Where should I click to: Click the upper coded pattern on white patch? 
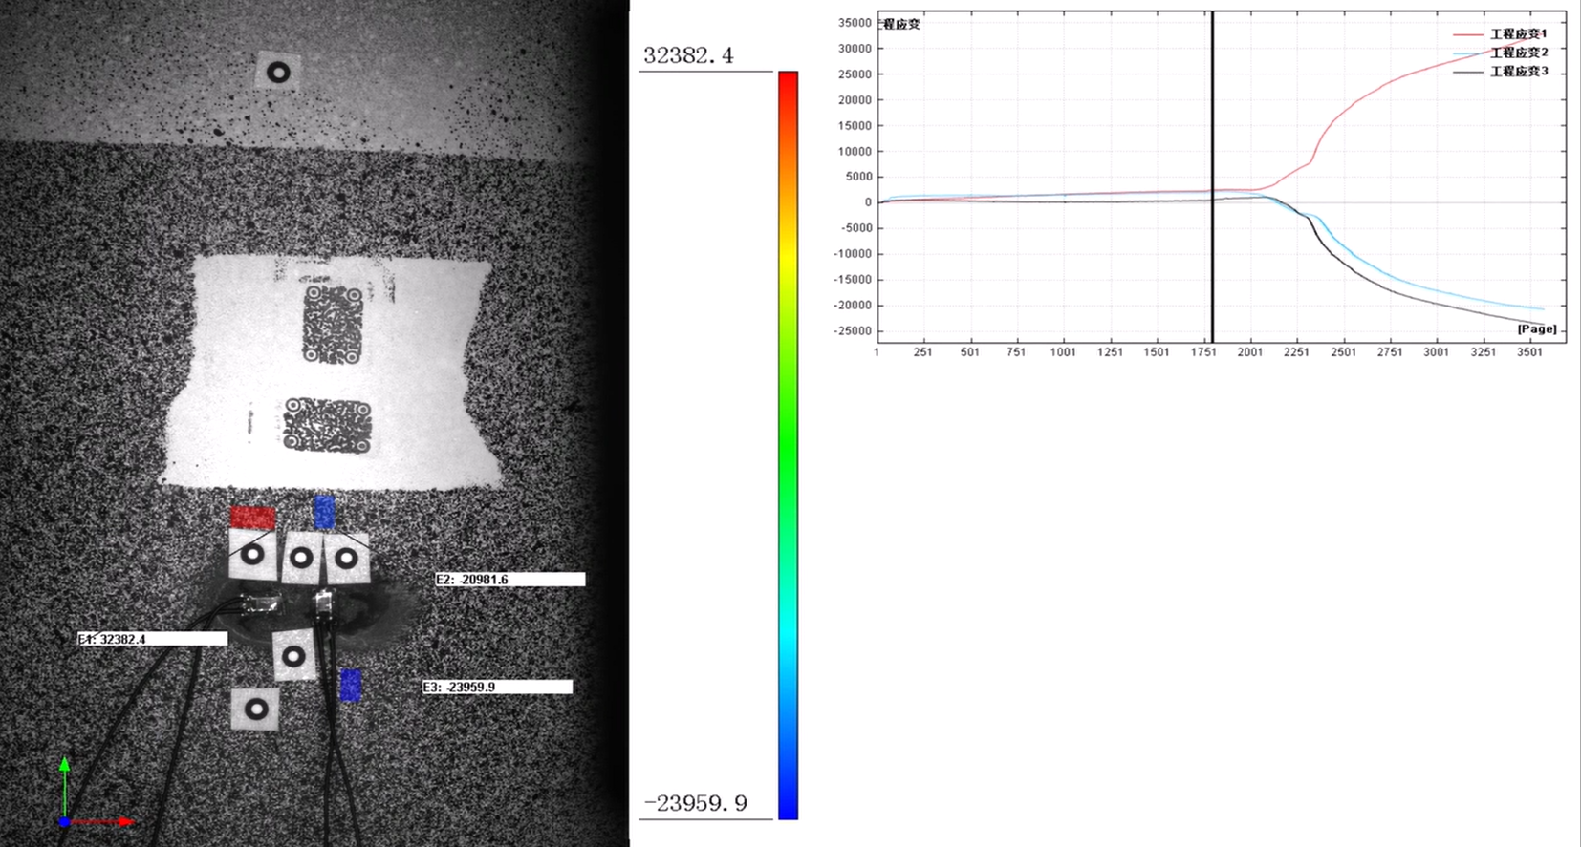(333, 325)
